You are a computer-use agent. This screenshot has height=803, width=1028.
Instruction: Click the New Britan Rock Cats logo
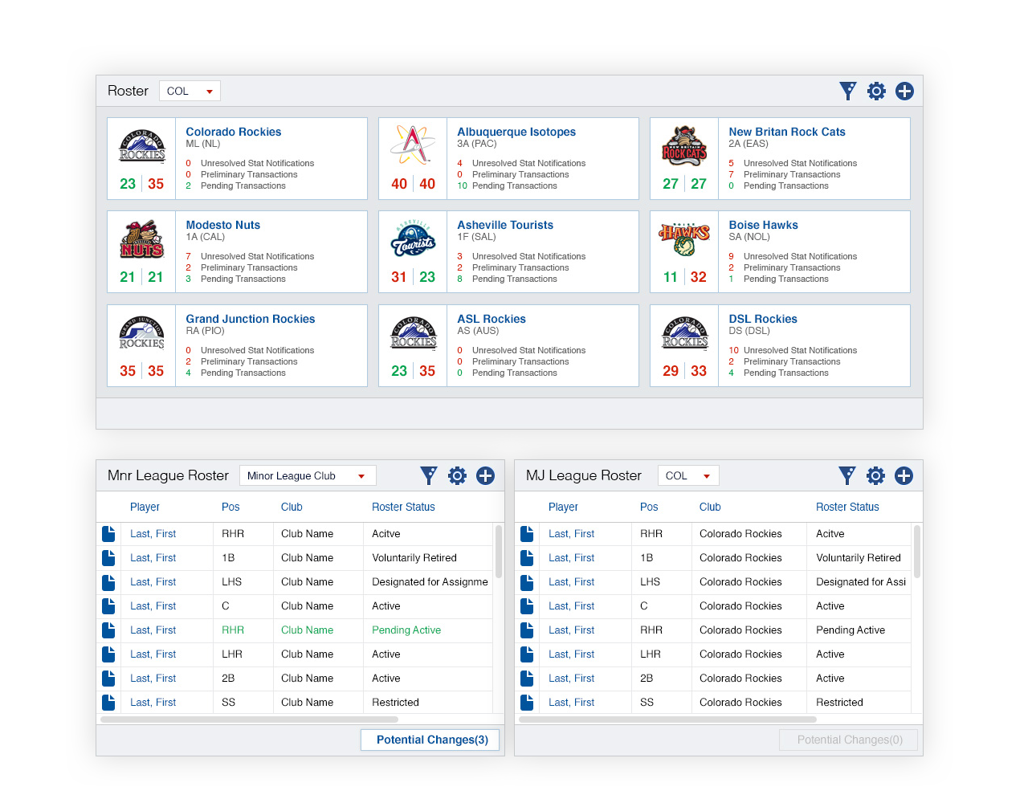click(684, 146)
